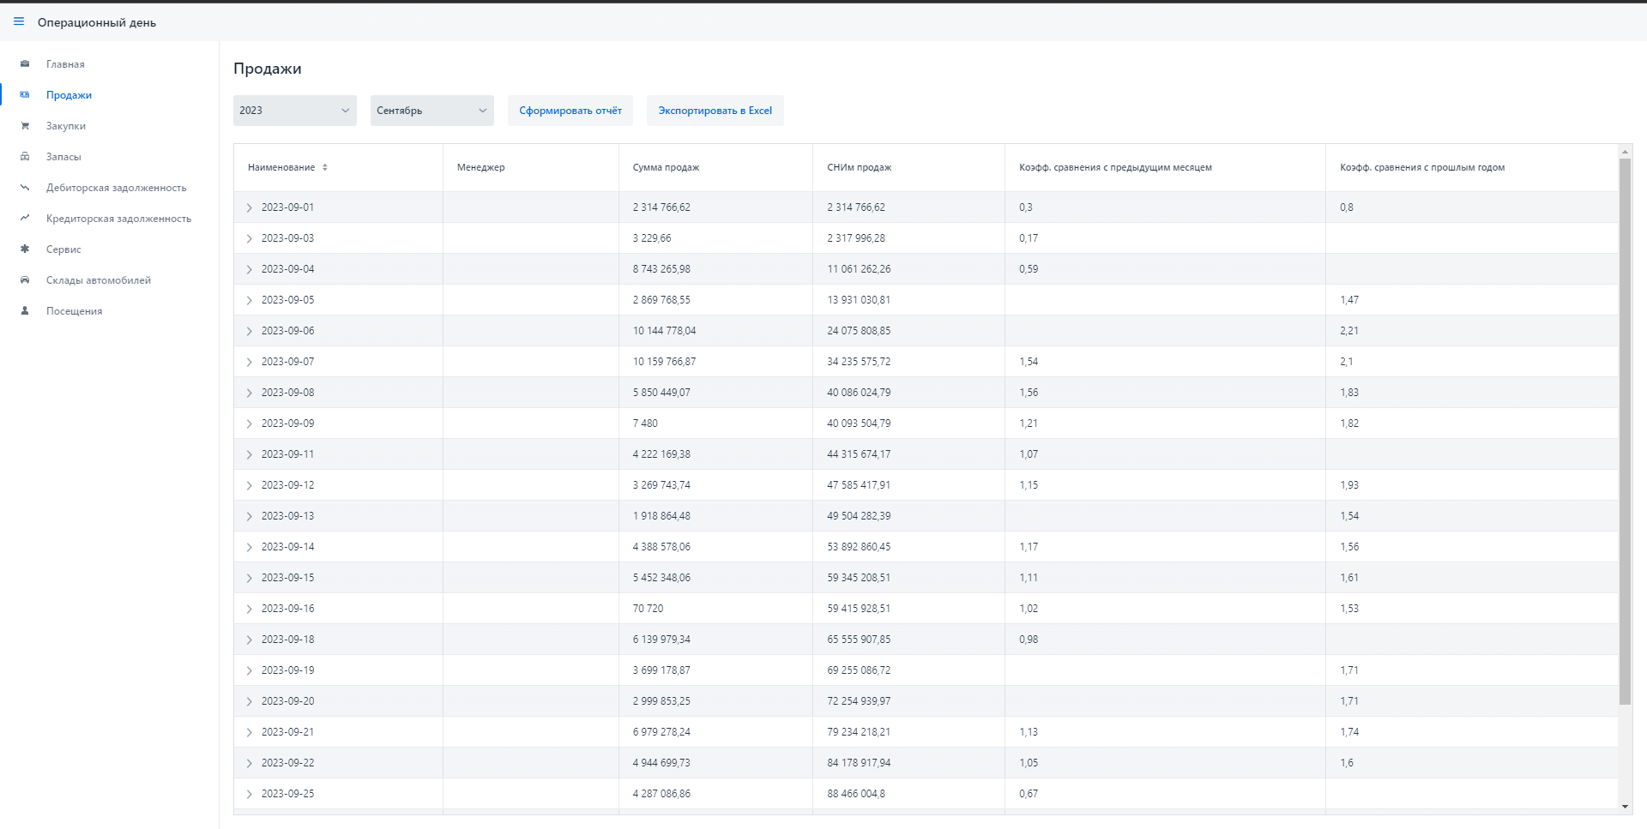Click the Главная home icon
The width and height of the screenshot is (1647, 829).
pos(25,64)
